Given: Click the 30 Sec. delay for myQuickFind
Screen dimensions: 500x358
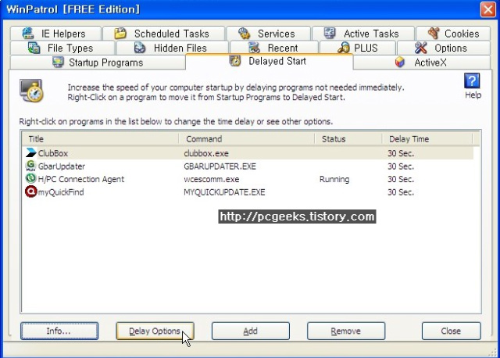Looking at the screenshot, I should (x=401, y=192).
